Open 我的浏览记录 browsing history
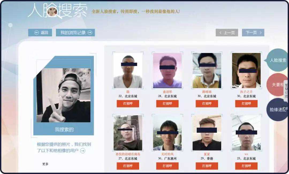This screenshot has width=289, height=174. 75,33
